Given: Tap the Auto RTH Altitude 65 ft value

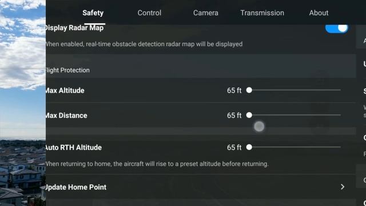Looking at the screenshot, I should tap(234, 148).
